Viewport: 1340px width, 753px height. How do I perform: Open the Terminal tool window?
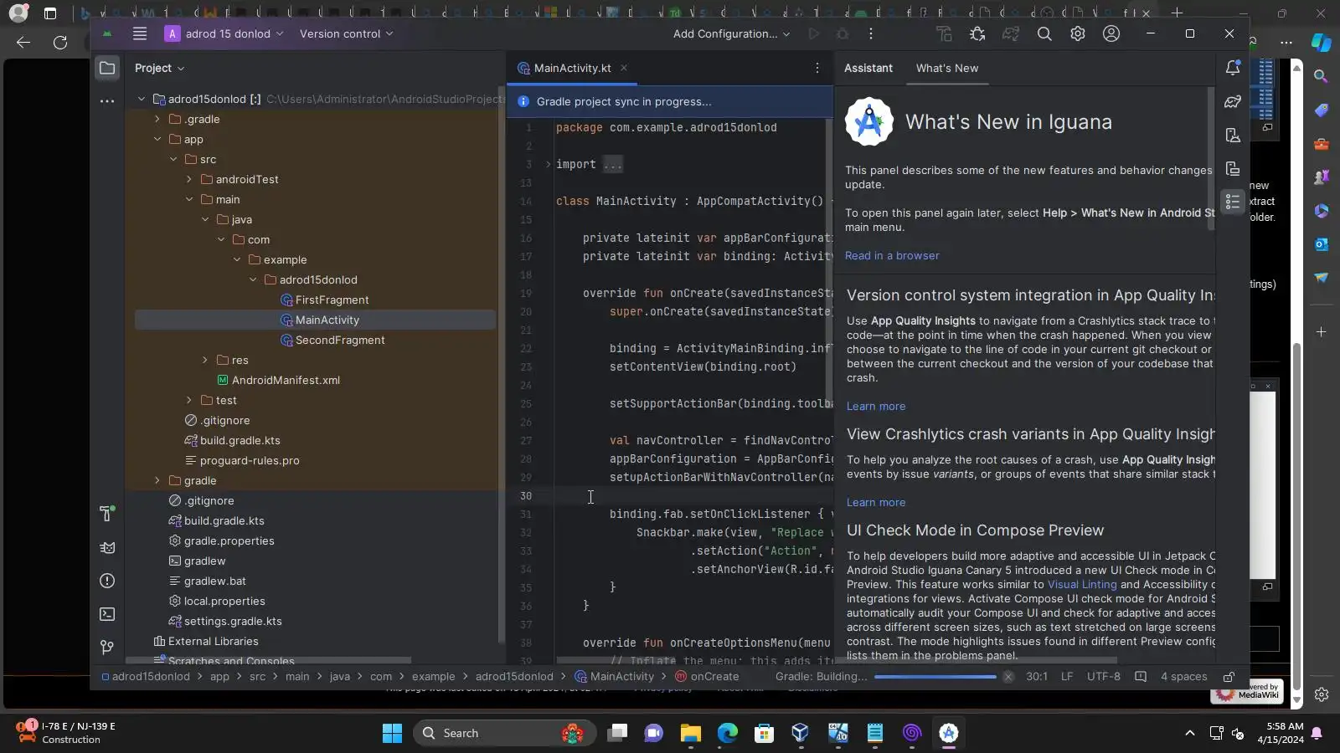pos(107,614)
